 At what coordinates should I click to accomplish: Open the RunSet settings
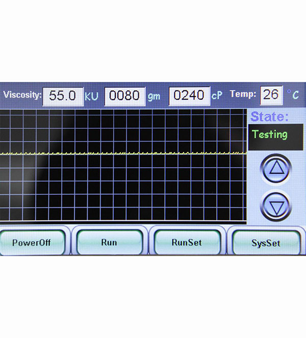coord(187,242)
